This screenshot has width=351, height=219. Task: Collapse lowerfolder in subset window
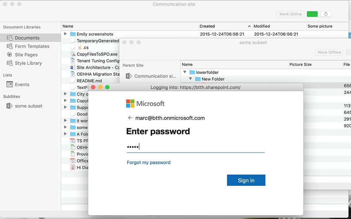click(185, 72)
